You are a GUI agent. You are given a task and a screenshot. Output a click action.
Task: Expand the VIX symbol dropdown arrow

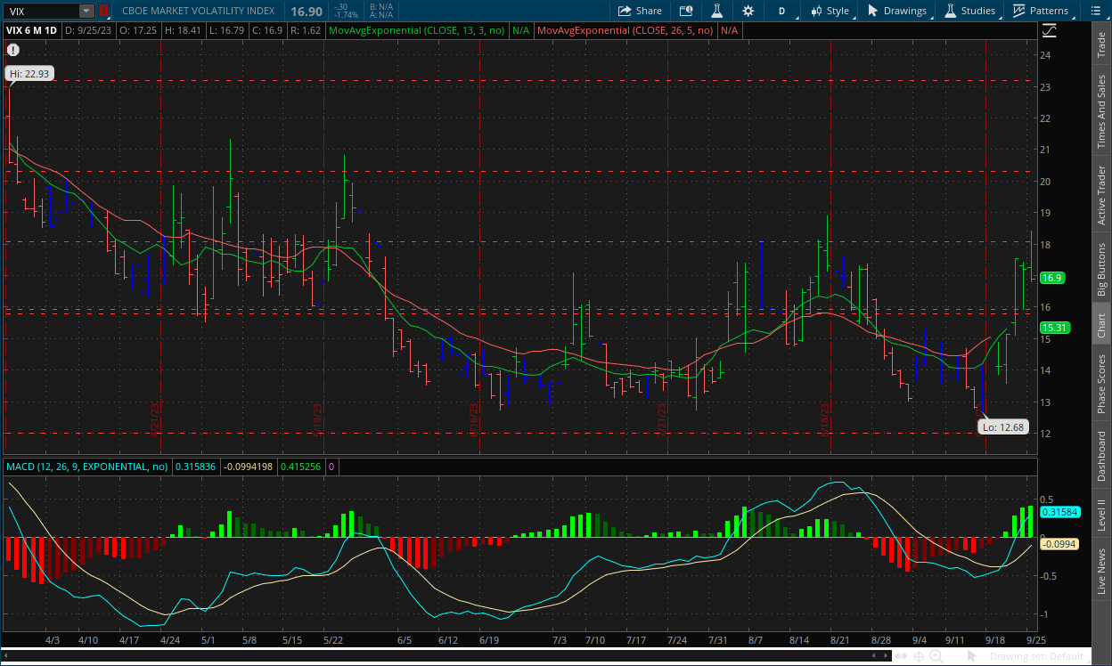coord(86,11)
